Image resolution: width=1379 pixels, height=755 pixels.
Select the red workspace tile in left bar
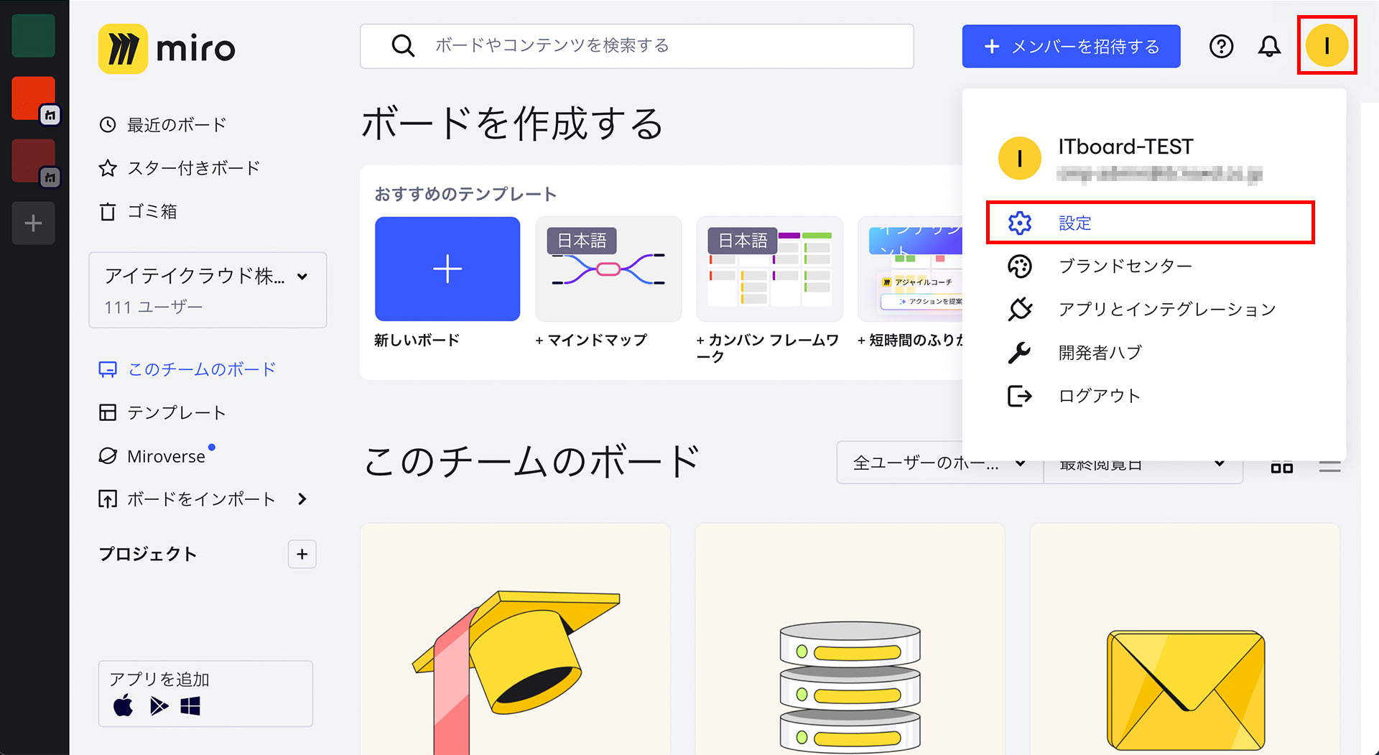[33, 98]
